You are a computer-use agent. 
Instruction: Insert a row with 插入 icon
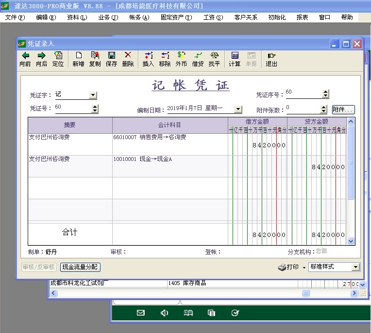click(148, 56)
